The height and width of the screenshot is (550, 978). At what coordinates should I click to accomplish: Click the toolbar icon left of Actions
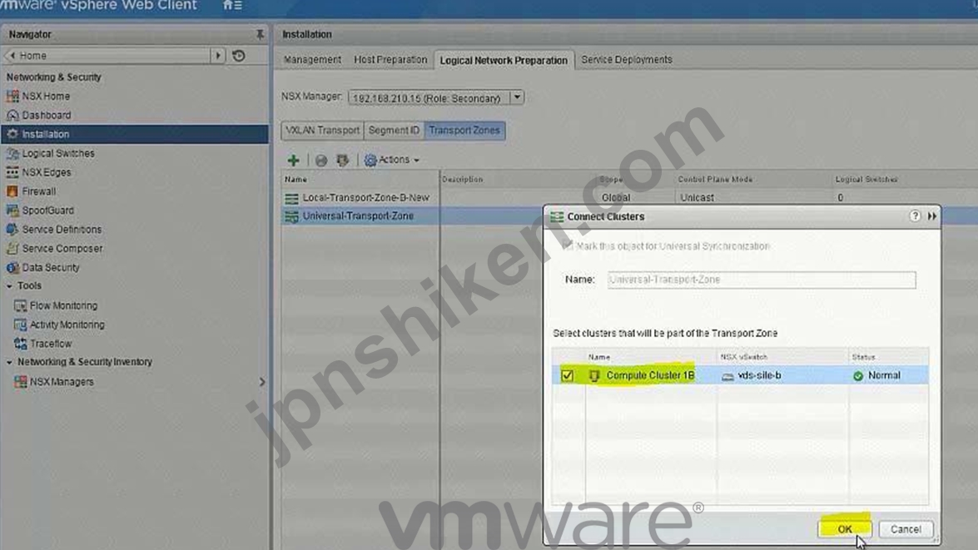pos(342,161)
